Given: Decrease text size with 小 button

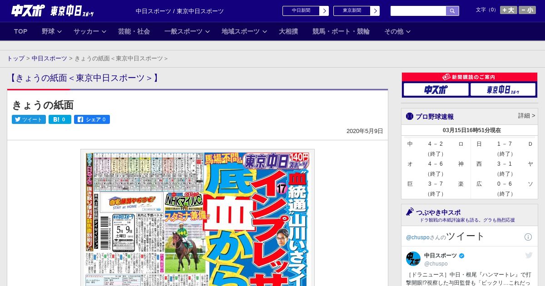Looking at the screenshot, I should tap(527, 10).
